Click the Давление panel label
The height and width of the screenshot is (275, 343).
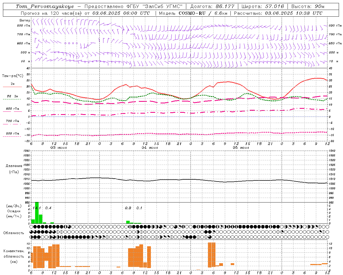coord(14,166)
